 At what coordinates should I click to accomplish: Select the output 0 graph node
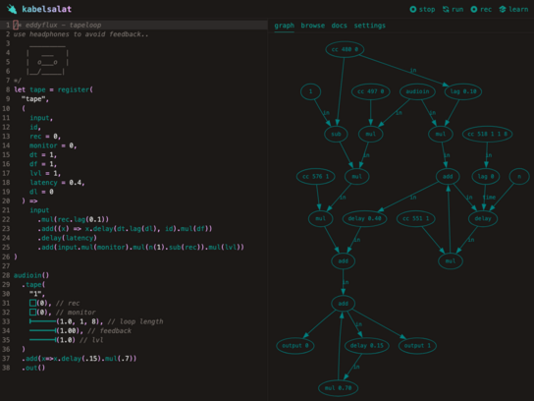(294, 345)
